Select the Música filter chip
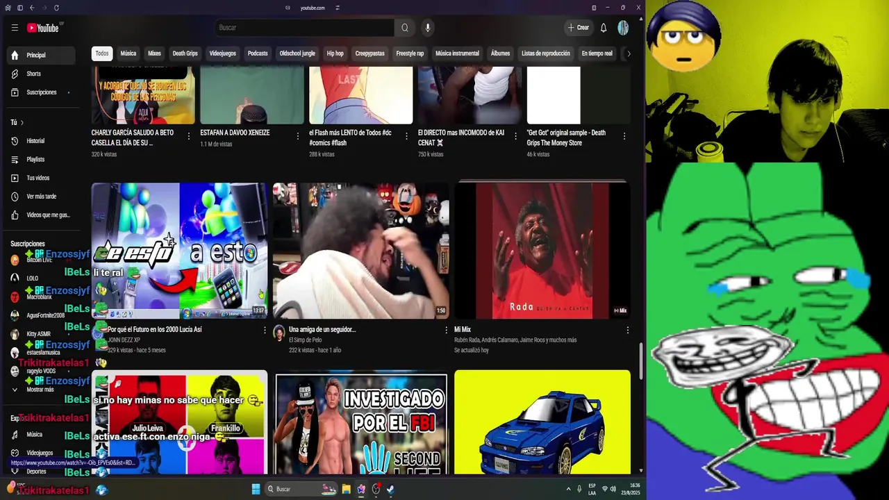 tap(128, 53)
